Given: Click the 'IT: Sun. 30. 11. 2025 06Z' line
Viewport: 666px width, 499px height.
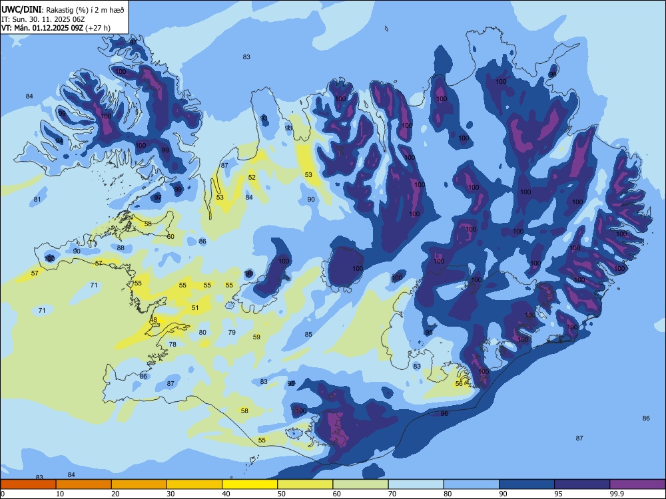Looking at the screenshot, I should pyautogui.click(x=43, y=19).
